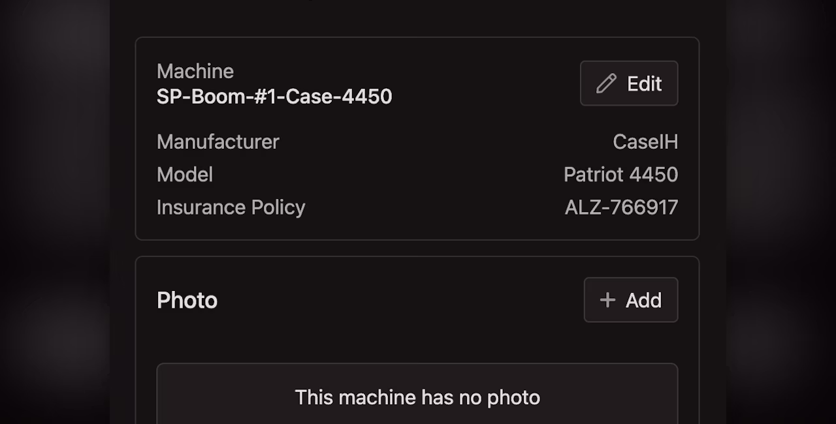Click the Photo section heading
Image resolution: width=836 pixels, height=424 pixels.
187,300
